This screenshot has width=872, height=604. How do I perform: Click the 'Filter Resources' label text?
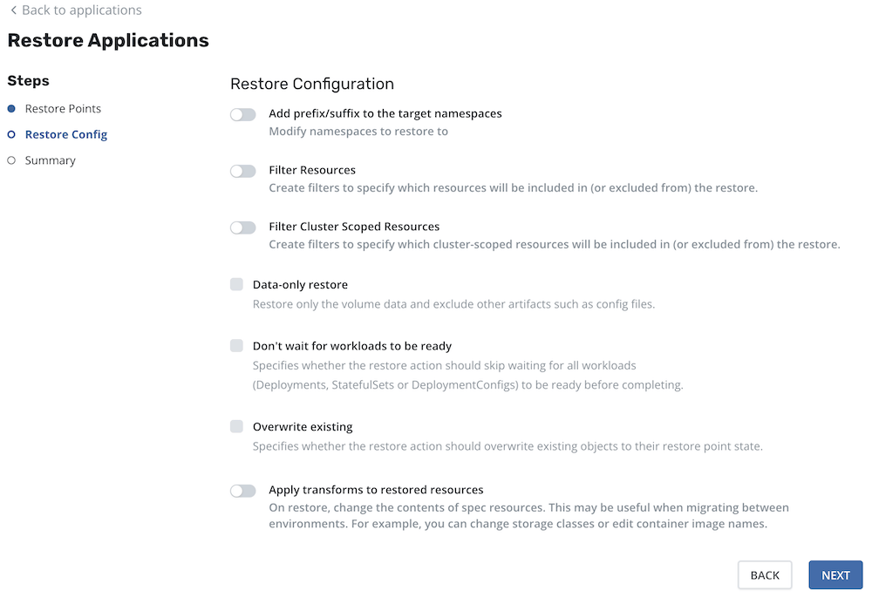pos(312,170)
